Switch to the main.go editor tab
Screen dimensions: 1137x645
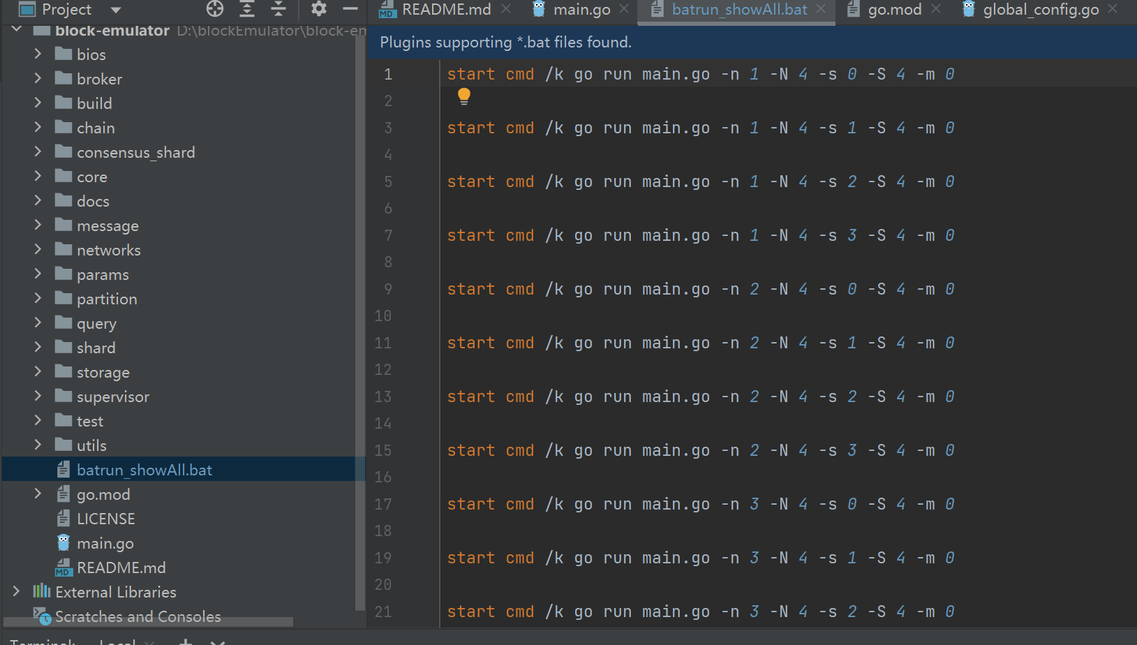(581, 10)
